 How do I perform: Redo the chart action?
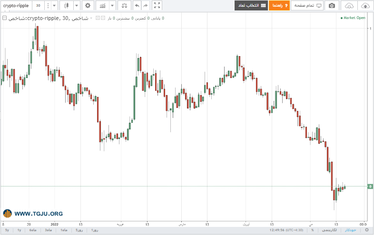point(145,6)
